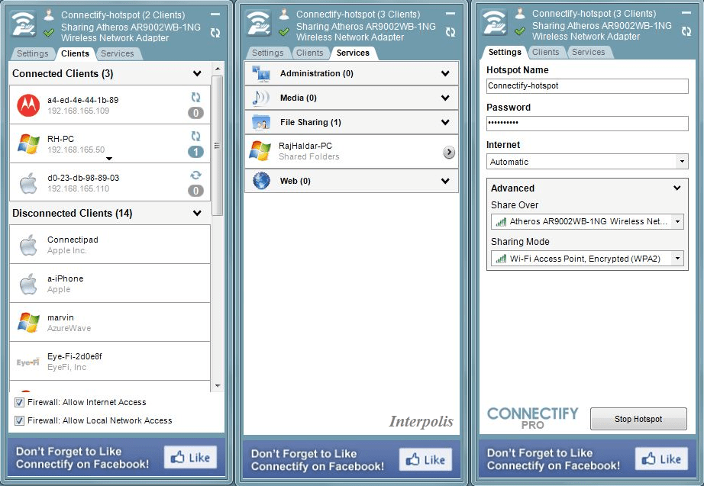Click the File Sharing folder icon
Image resolution: width=704 pixels, height=486 pixels.
tap(261, 123)
